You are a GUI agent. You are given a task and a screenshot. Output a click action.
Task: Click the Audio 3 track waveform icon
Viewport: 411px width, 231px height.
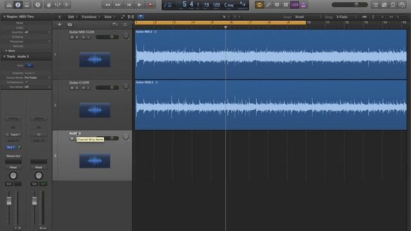[94, 161]
